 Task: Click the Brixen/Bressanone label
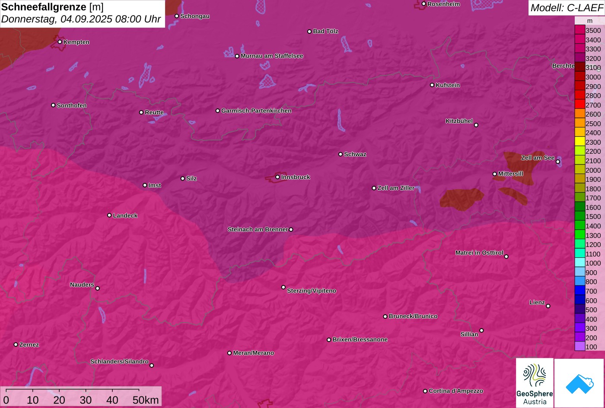pyautogui.click(x=360, y=339)
